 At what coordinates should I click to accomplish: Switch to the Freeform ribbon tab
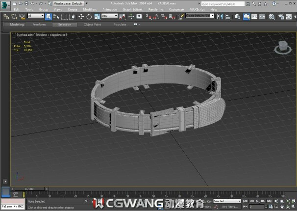[x=39, y=25]
